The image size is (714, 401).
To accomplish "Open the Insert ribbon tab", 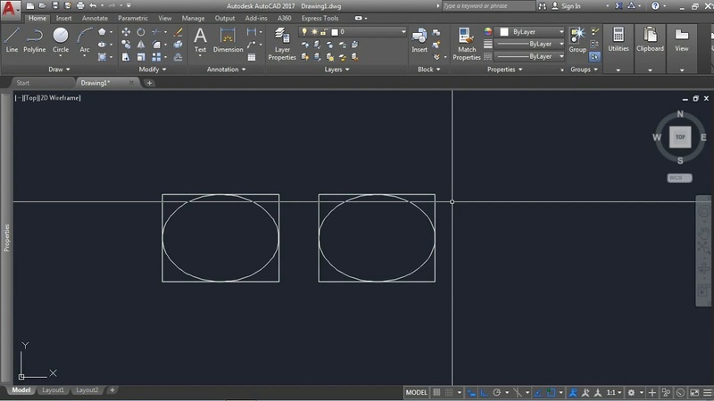I will coord(63,18).
